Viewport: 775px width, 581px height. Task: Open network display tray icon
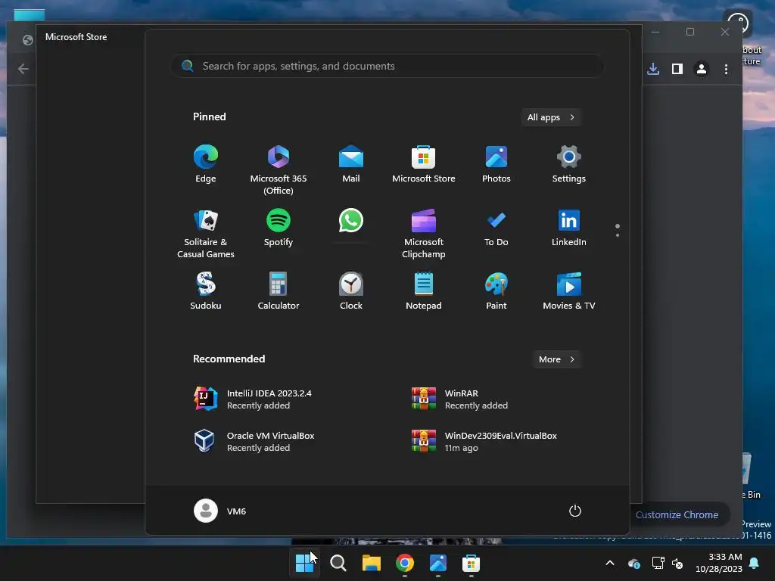(x=658, y=563)
